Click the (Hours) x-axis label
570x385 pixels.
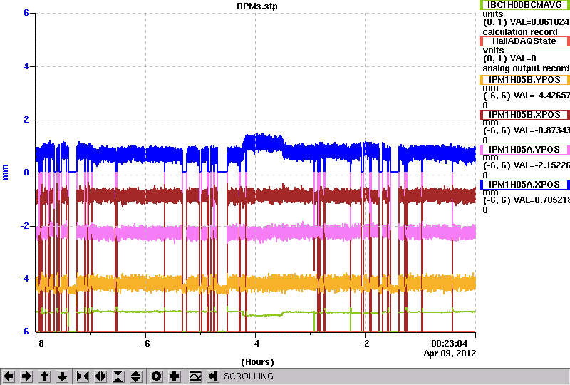(257, 362)
